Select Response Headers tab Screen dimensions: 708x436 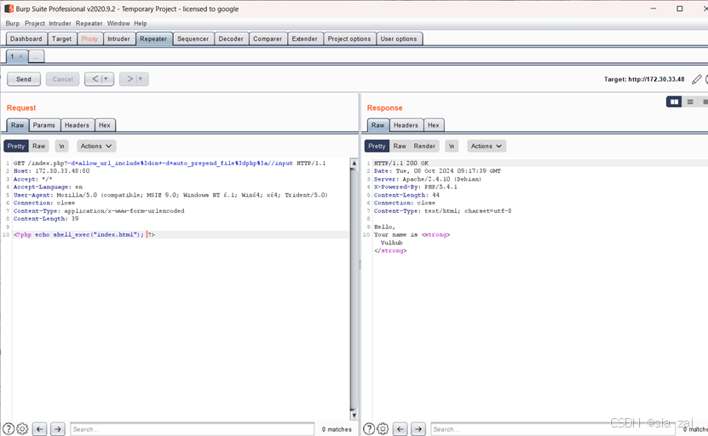click(x=406, y=125)
